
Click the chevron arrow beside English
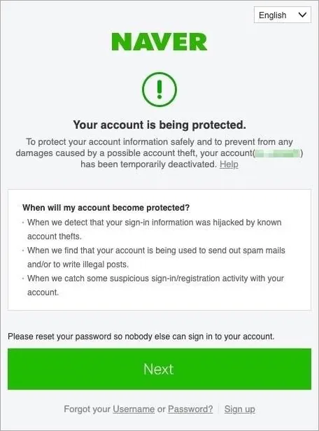click(302, 15)
